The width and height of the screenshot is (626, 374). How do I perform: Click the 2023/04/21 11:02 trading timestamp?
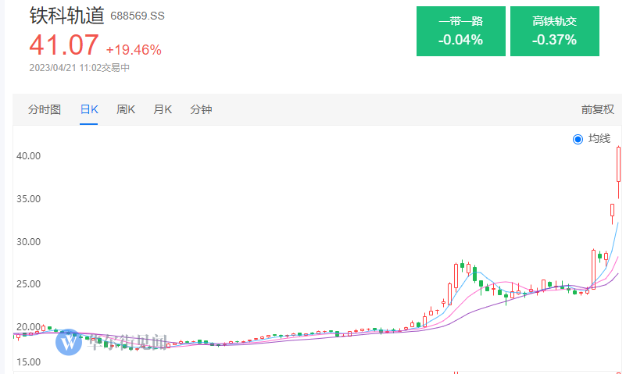[x=80, y=67]
